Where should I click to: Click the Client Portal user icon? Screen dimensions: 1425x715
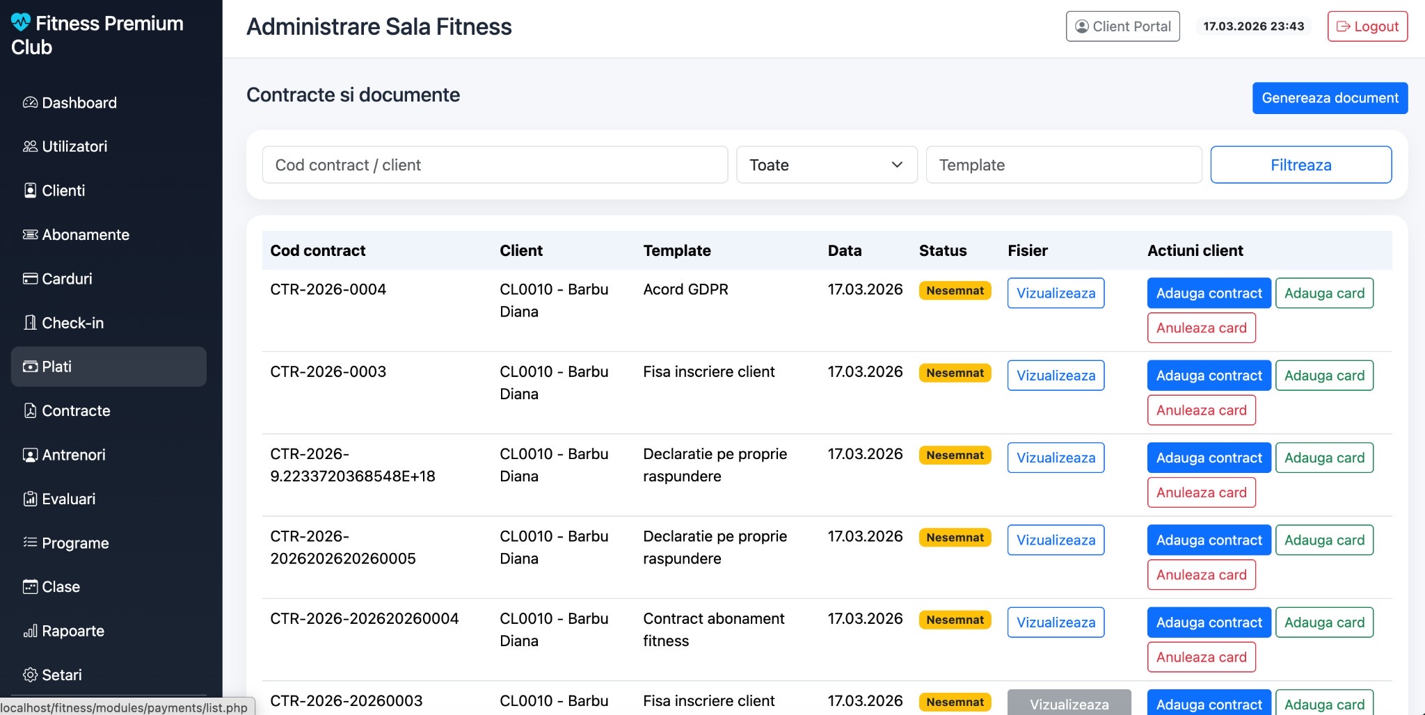click(1082, 26)
